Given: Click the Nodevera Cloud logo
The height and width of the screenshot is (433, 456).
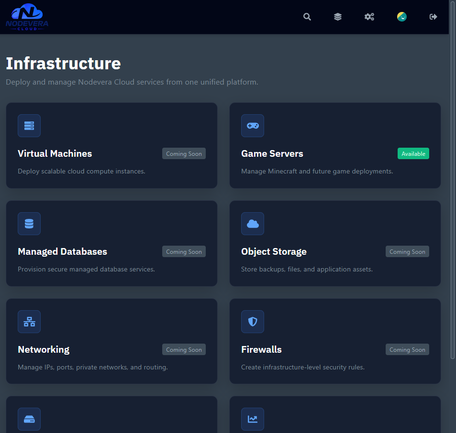Looking at the screenshot, I should point(27,17).
